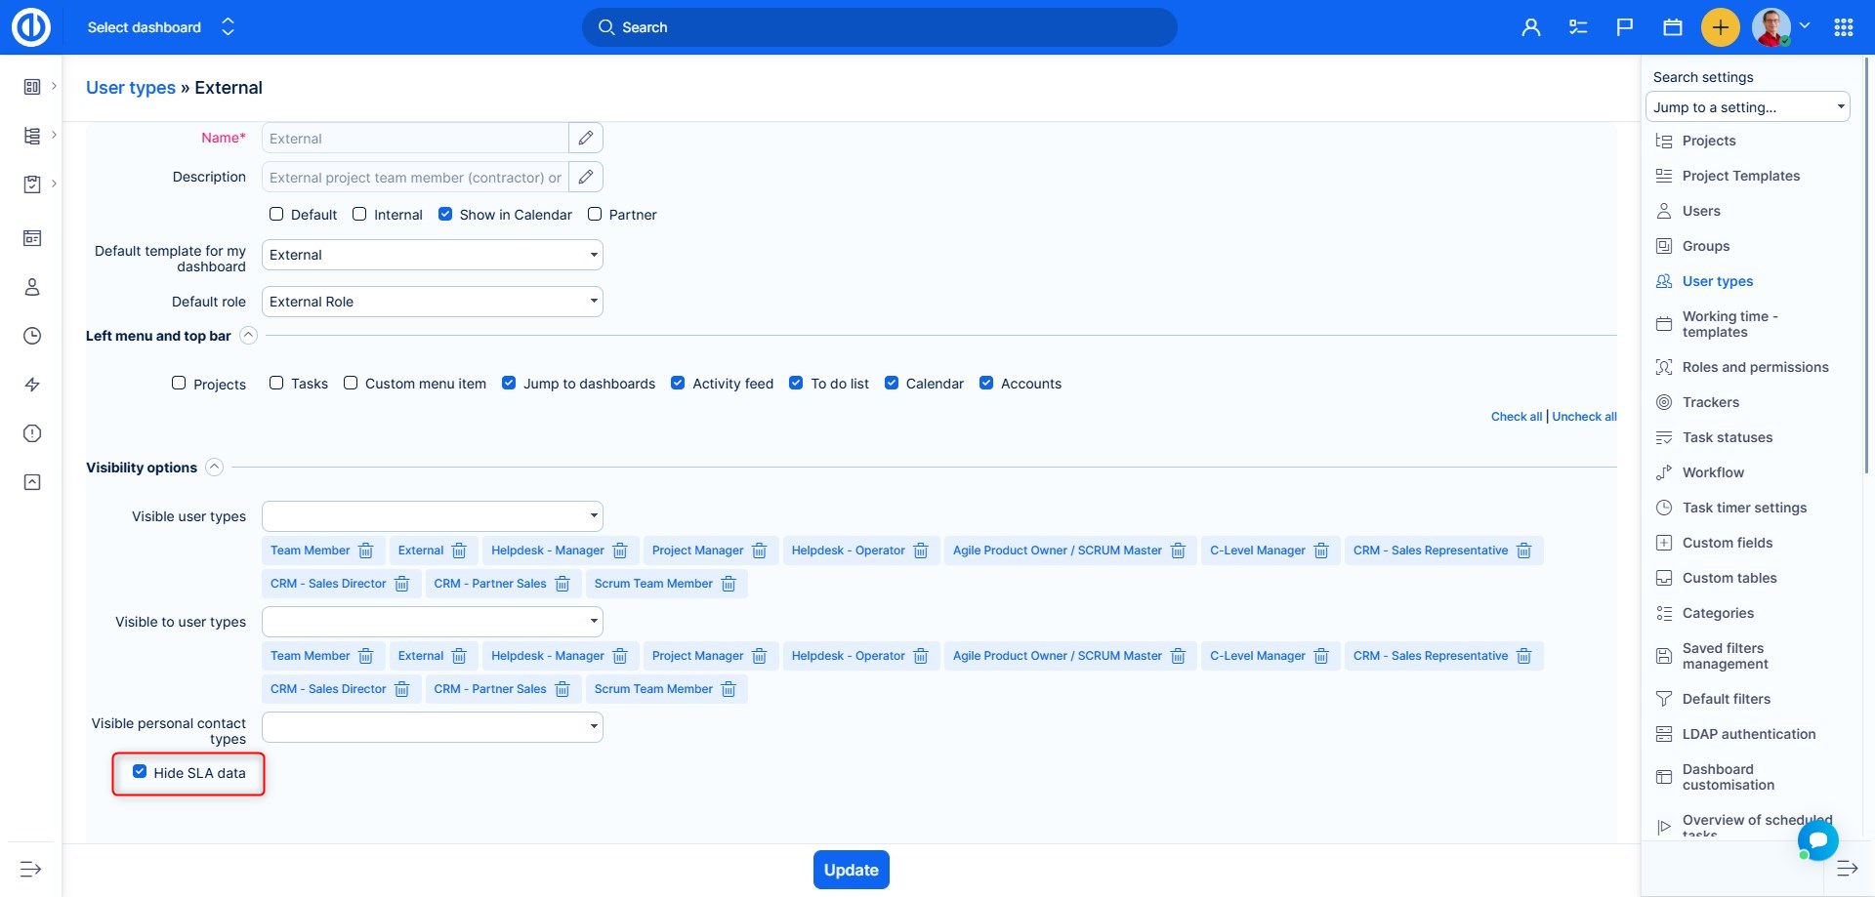Click the clock icon in left sidebar
Viewport: 1875px width, 897px height.
point(32,336)
